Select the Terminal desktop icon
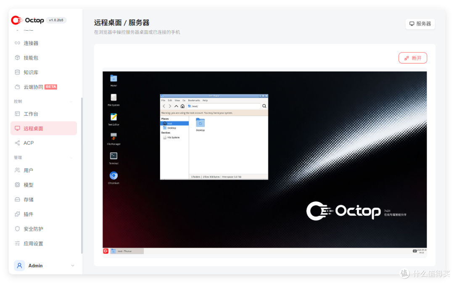Screen dimensions: 454x283 [113, 158]
